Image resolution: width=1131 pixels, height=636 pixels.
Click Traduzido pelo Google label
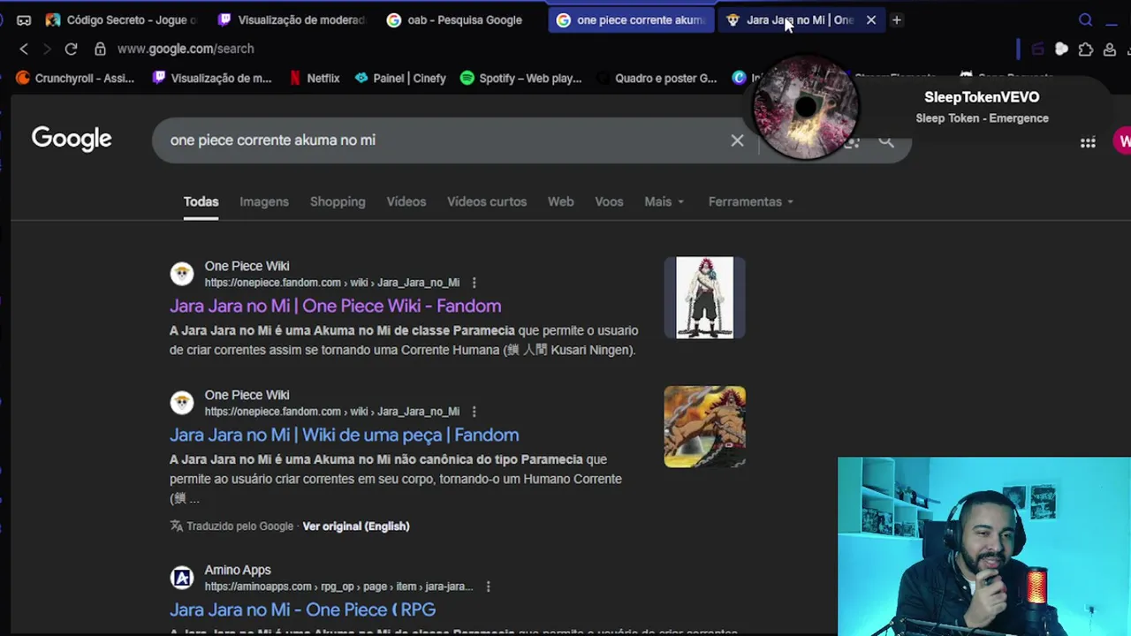pos(239,526)
